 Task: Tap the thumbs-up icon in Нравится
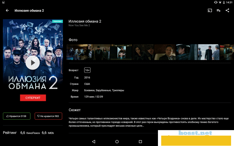point(7,116)
